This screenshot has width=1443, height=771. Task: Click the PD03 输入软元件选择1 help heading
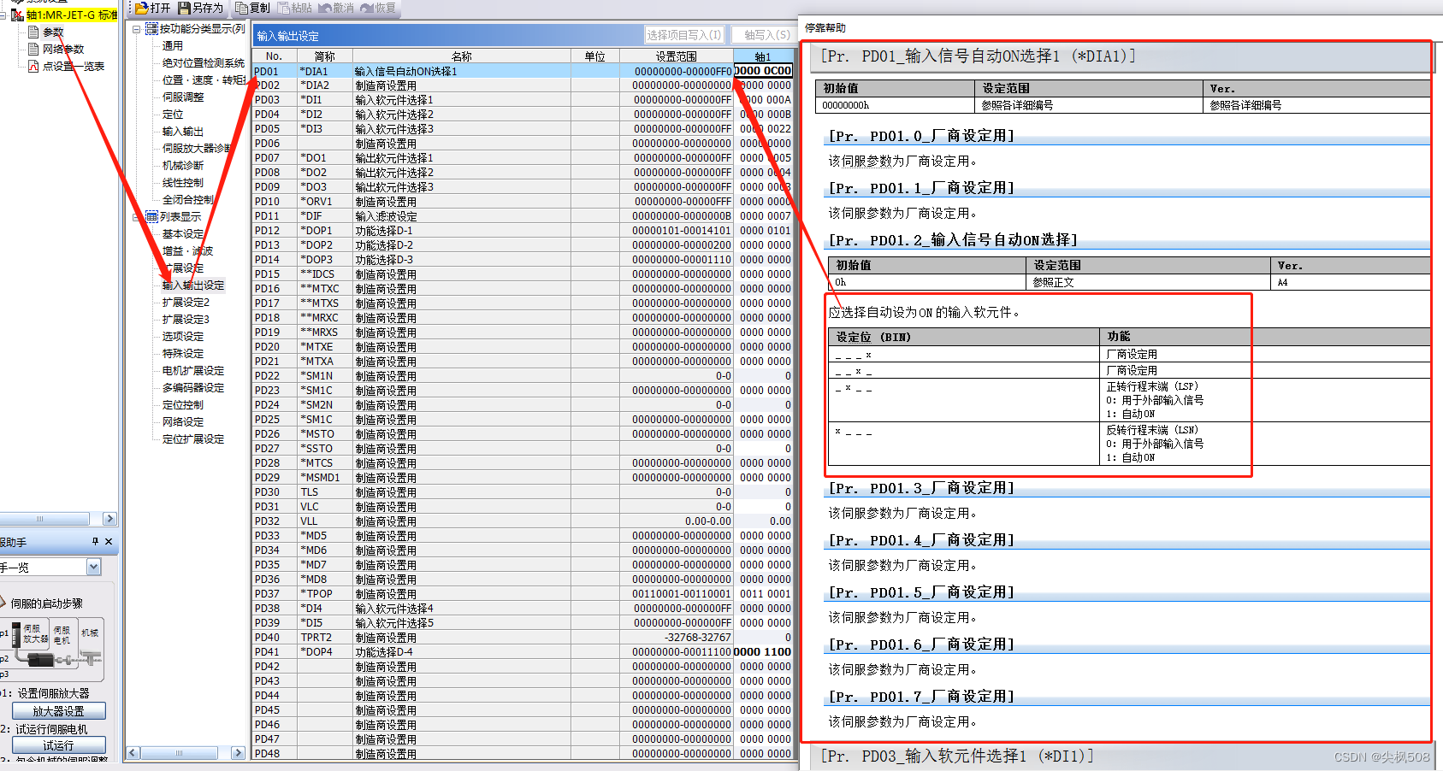956,756
